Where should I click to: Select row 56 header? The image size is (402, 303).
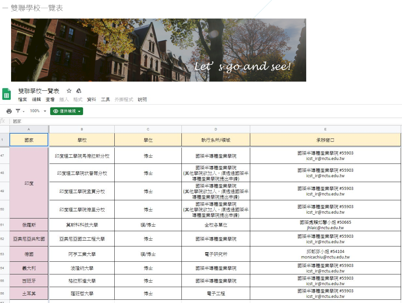[5, 293]
